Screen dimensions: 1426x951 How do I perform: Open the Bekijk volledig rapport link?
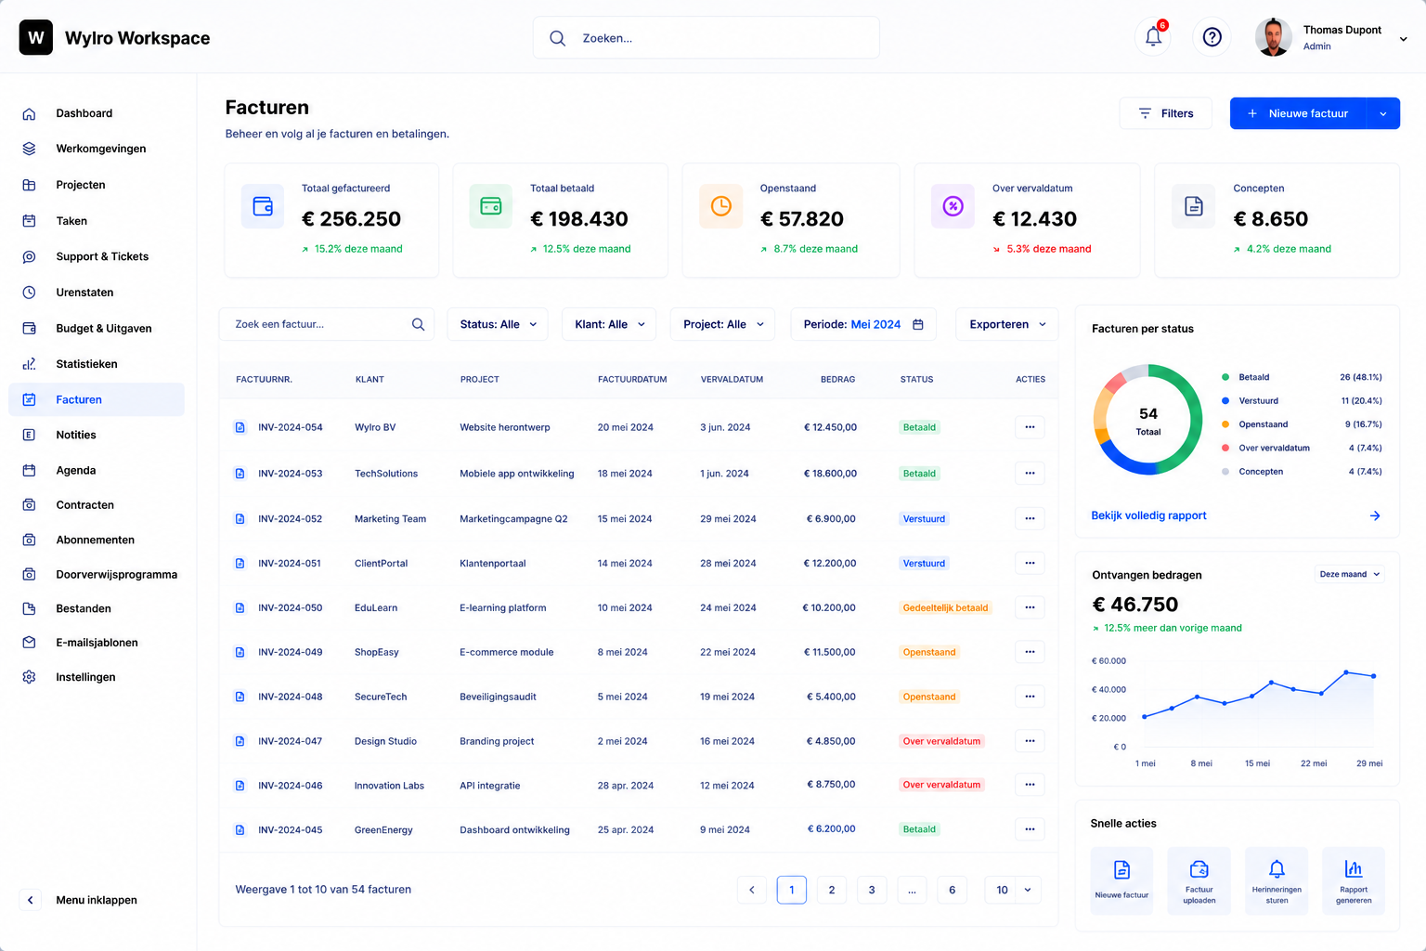(1148, 515)
